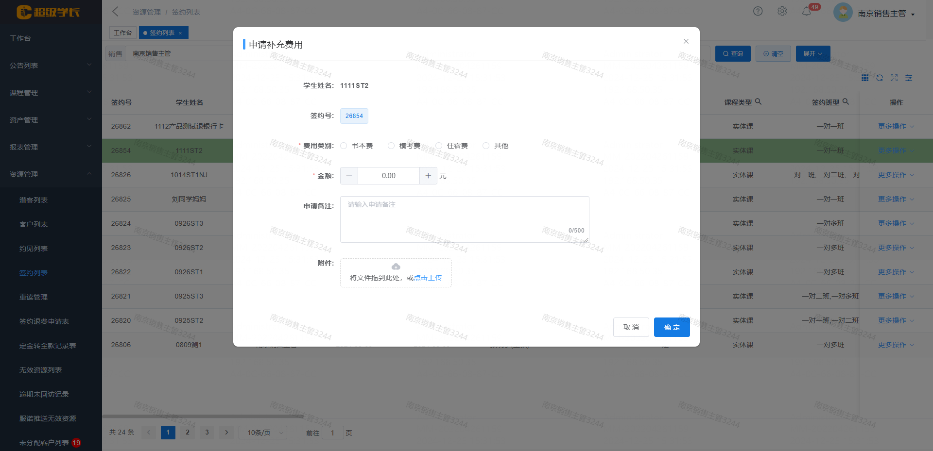Viewport: 933px width, 451px height.
Task: Choose the 住宿费 radio button
Action: click(x=439, y=146)
